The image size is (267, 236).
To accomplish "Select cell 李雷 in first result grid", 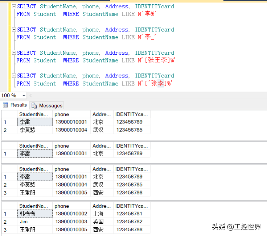I will [x=35, y=122].
